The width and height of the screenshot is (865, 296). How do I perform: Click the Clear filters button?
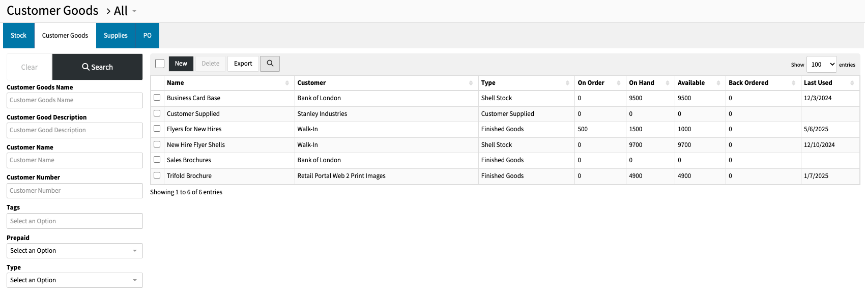[x=30, y=67]
